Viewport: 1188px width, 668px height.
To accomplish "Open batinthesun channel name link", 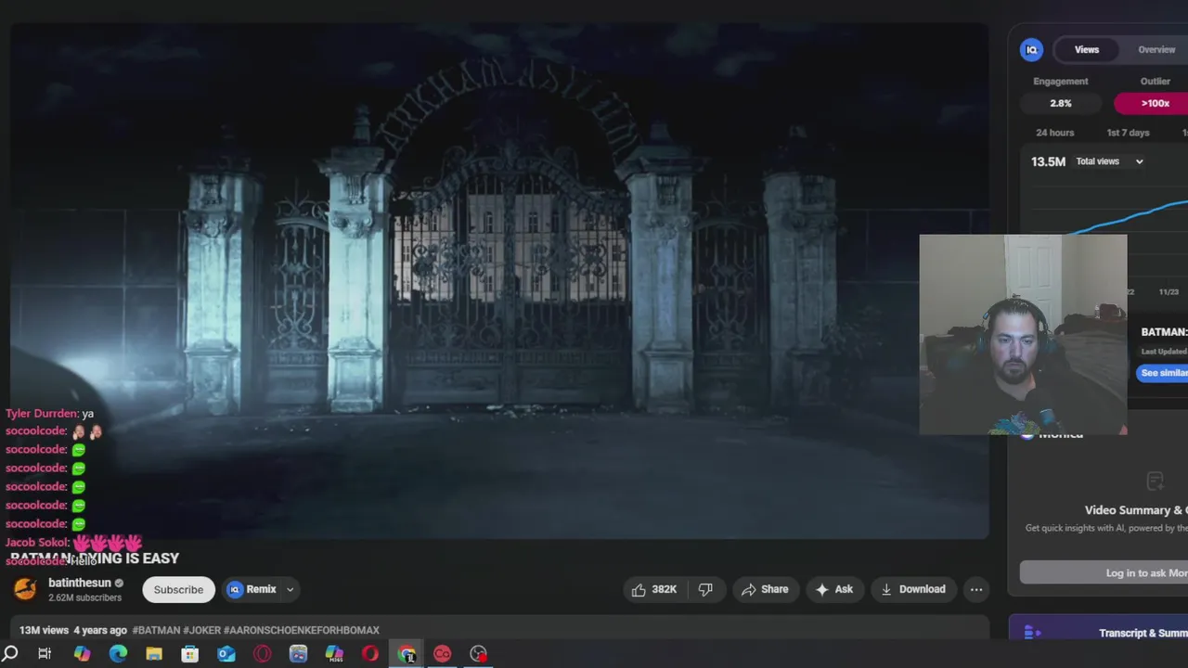I will click(x=80, y=583).
